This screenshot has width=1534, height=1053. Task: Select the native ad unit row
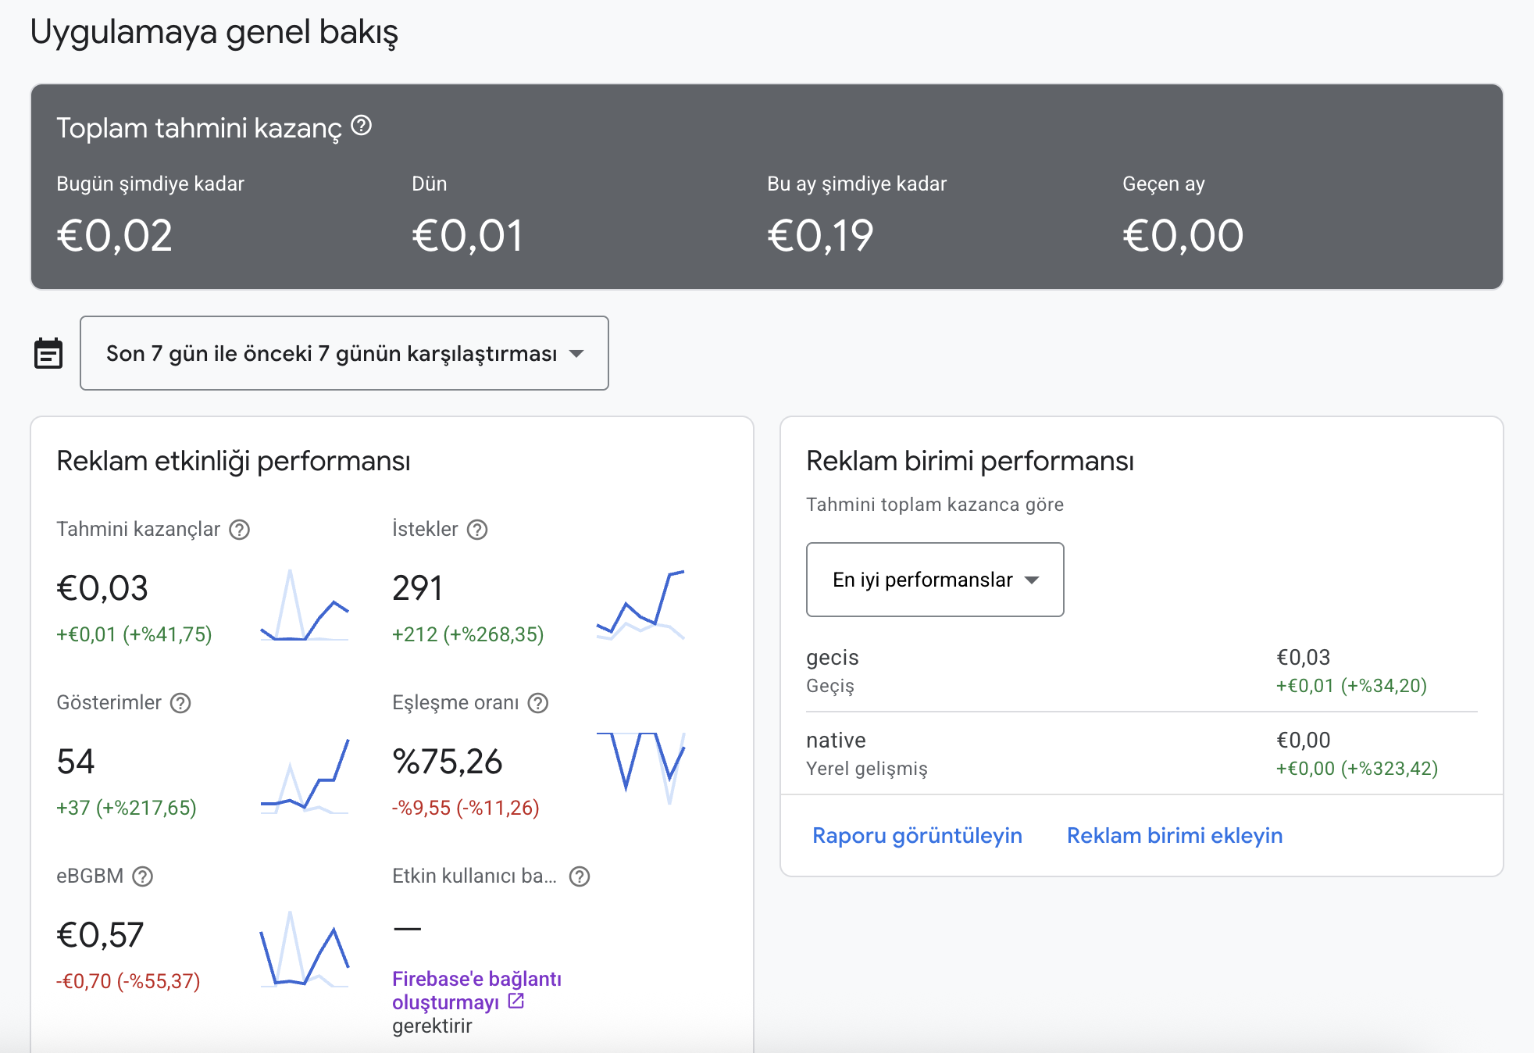[x=1142, y=754]
